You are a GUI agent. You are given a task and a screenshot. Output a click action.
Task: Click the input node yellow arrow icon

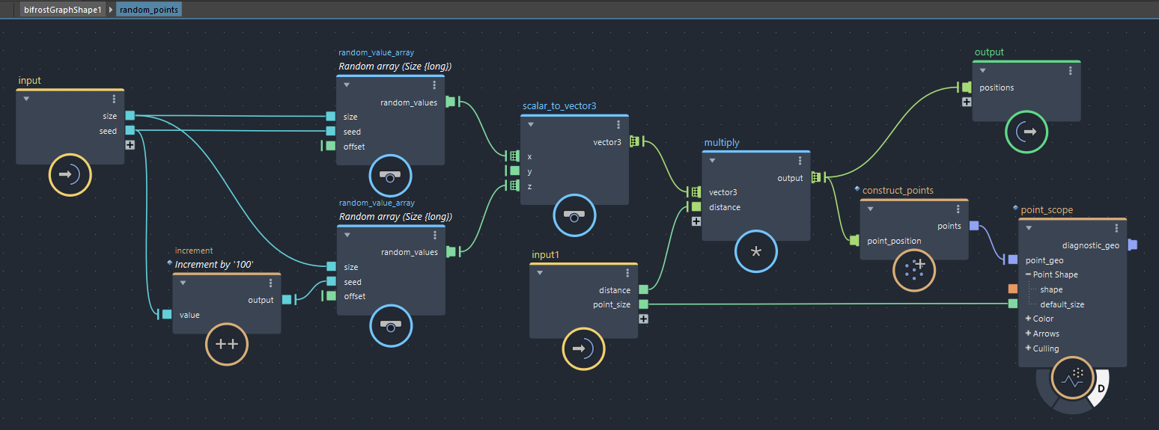[70, 175]
